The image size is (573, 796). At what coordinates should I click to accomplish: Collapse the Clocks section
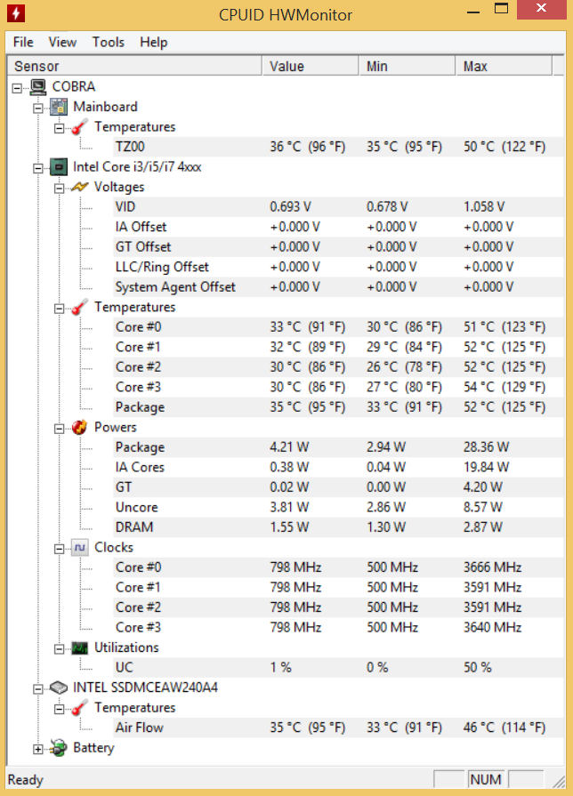pos(59,548)
